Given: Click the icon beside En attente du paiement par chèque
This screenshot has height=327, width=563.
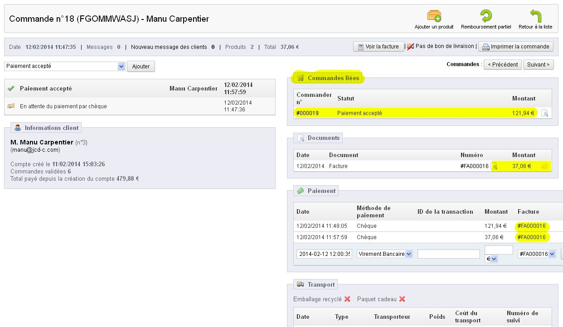Looking at the screenshot, I should pyautogui.click(x=11, y=106).
